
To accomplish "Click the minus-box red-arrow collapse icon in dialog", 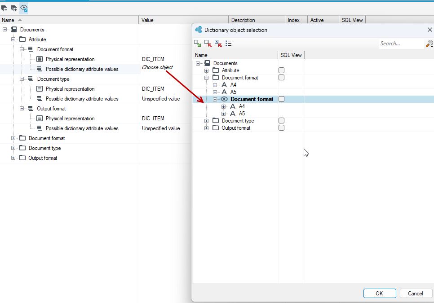I will [208, 44].
